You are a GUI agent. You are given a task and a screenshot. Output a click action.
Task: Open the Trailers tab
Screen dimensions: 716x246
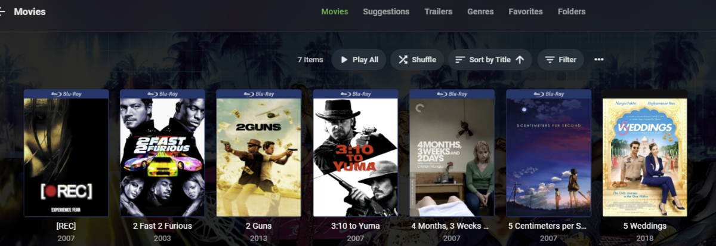click(x=439, y=11)
